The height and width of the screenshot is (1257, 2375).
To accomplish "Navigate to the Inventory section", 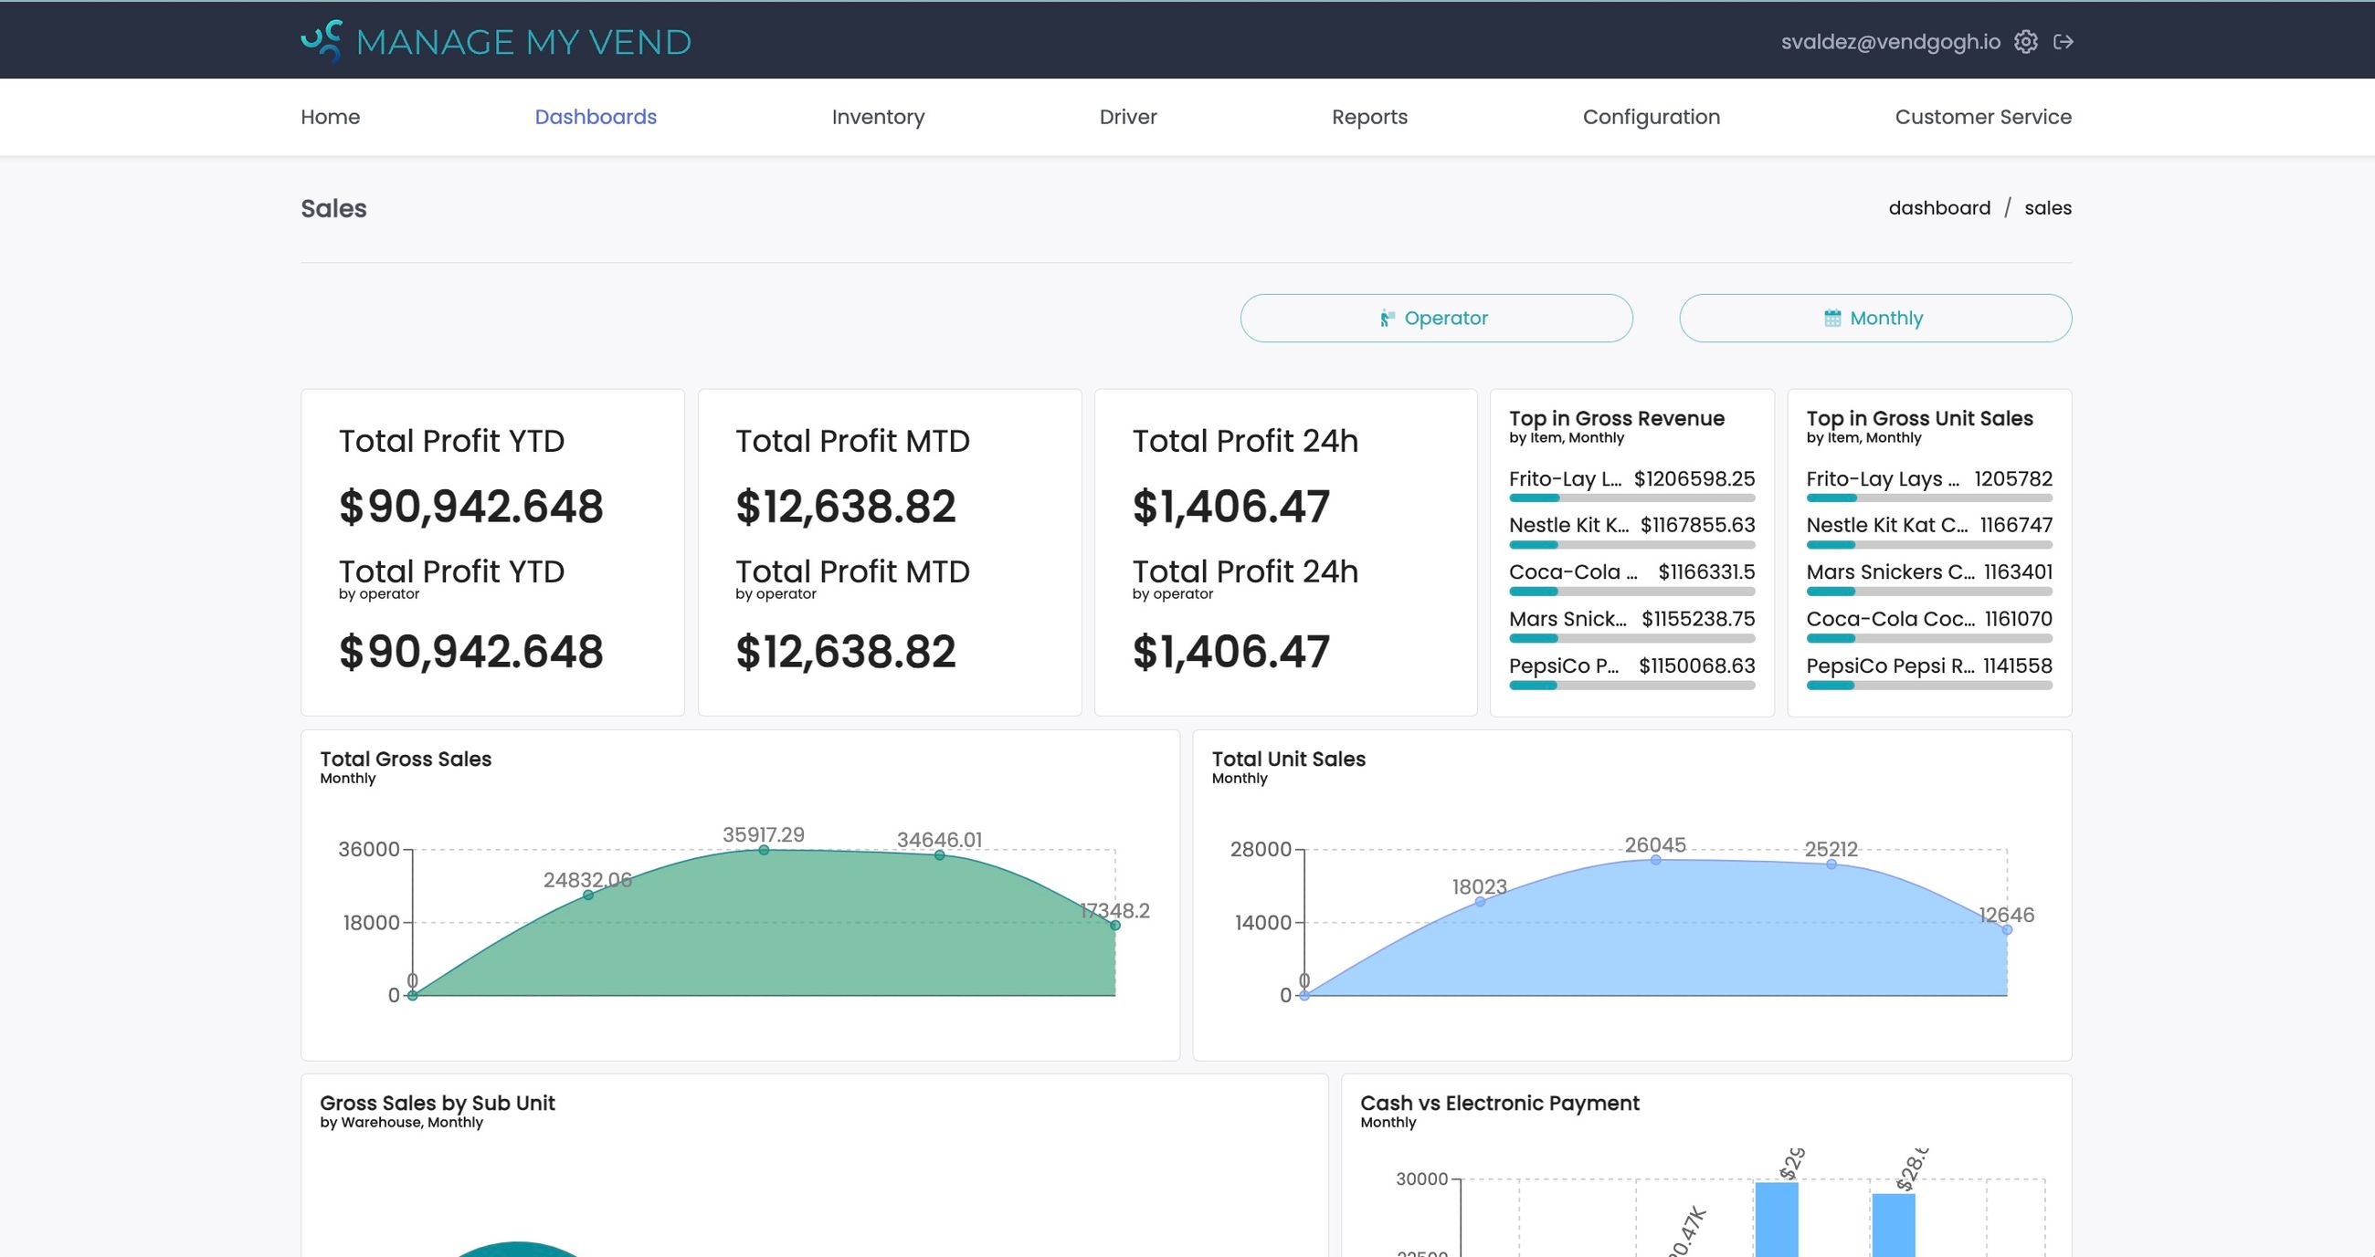I will click(878, 116).
